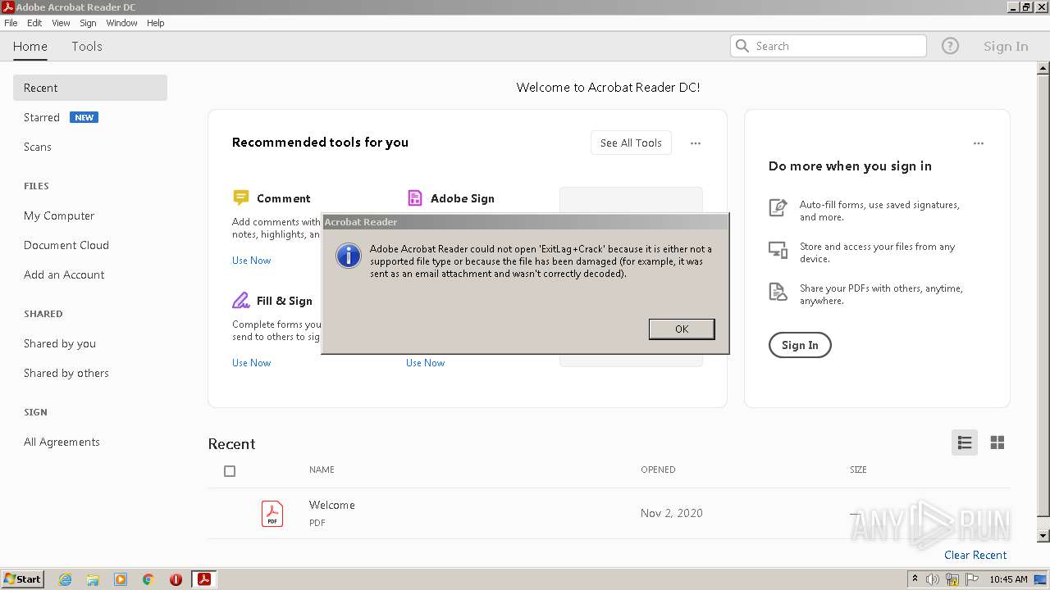The image size is (1050, 590).
Task: Click the Fill & Sign pen icon
Action: pyautogui.click(x=240, y=300)
